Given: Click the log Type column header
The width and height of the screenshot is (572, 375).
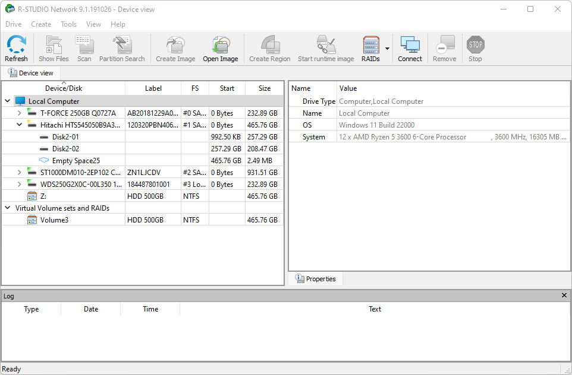Looking at the screenshot, I should point(31,309).
